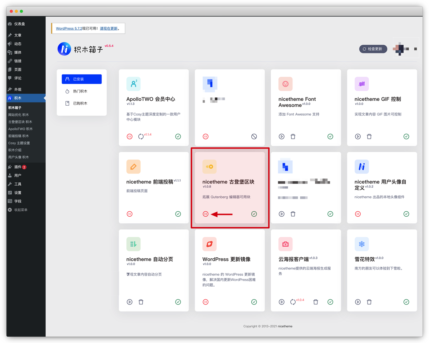Viewport: 429px width, 343px height.
Task: Click the pink camera 云海报客户端 icon
Action: (286, 244)
